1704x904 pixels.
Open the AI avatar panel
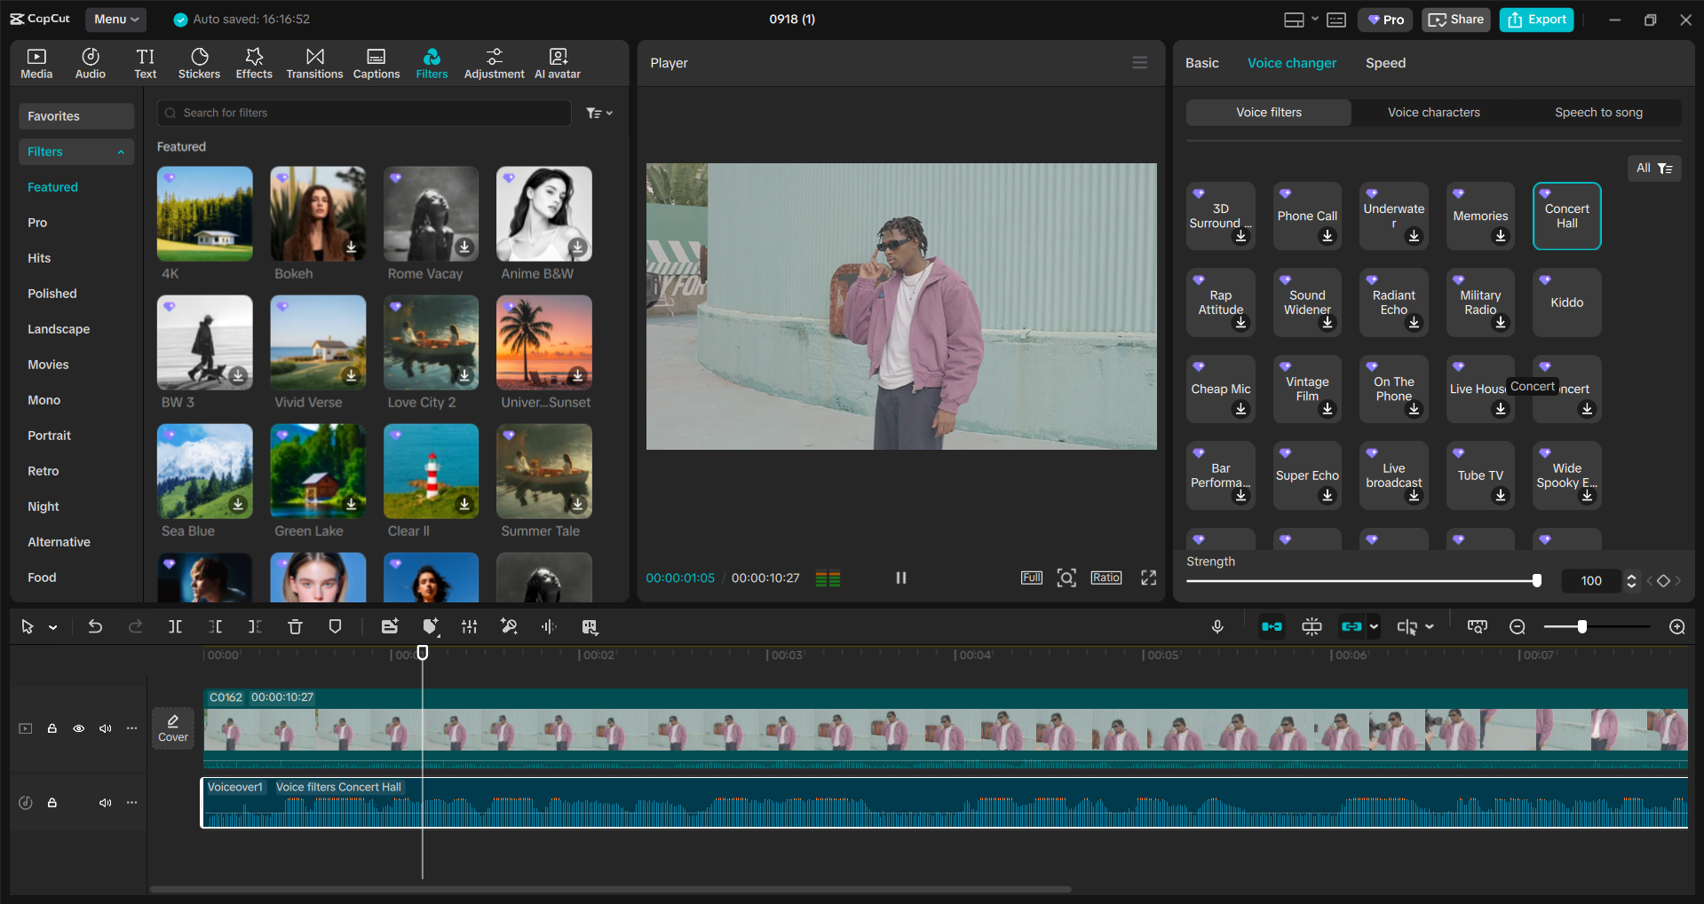click(x=557, y=63)
